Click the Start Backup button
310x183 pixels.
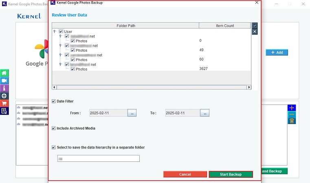231,174
